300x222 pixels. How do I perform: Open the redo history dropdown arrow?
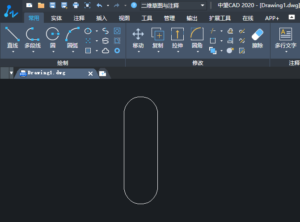[125, 5]
